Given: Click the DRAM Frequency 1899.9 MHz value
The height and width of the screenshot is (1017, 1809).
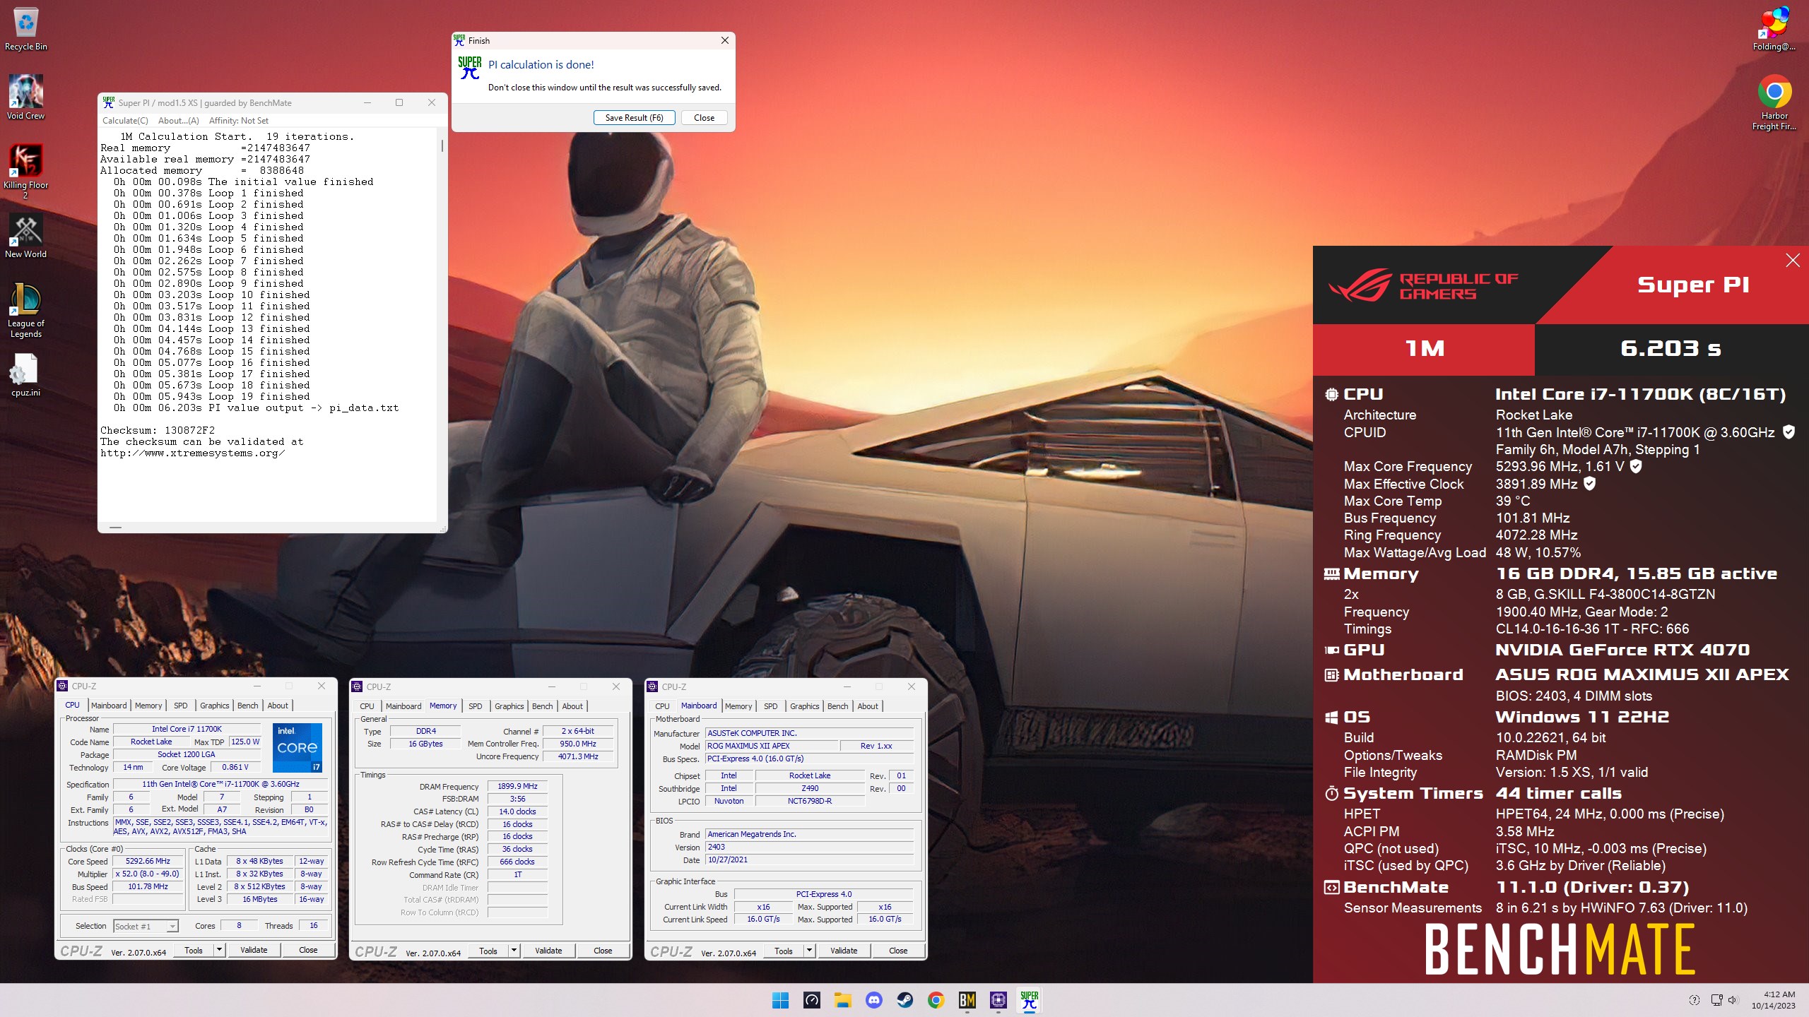Looking at the screenshot, I should point(517,786).
